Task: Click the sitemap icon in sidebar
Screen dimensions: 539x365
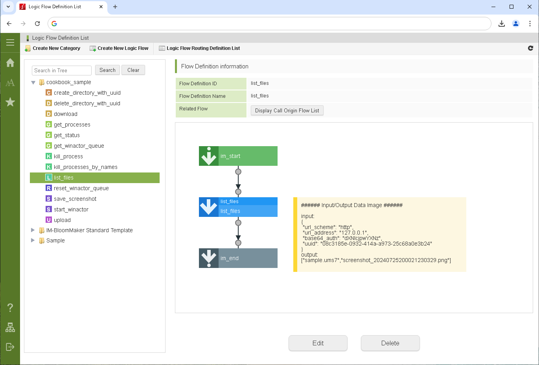Action: [x=10, y=327]
